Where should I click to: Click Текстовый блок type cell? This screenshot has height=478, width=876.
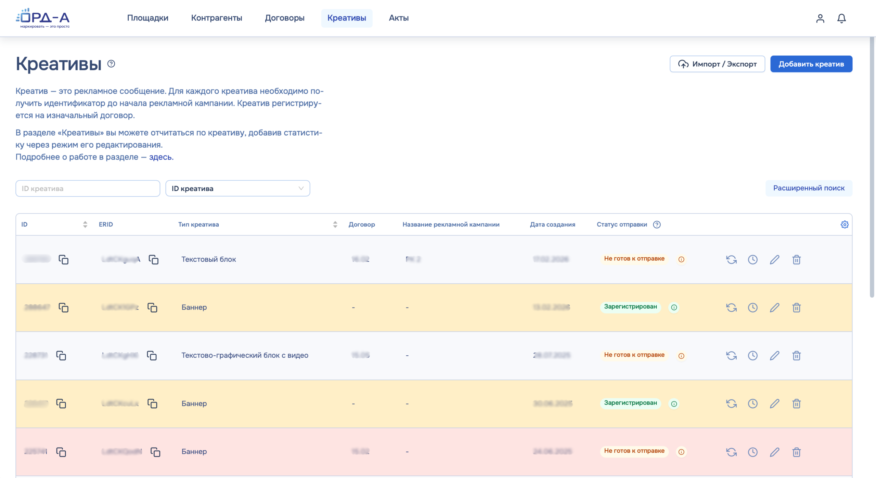pos(208,259)
